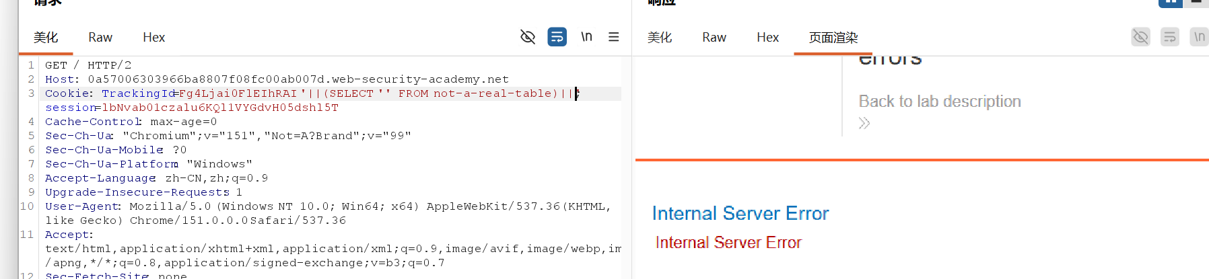Open Back to lab description link
The height and width of the screenshot is (279, 1209).
pyautogui.click(x=940, y=102)
